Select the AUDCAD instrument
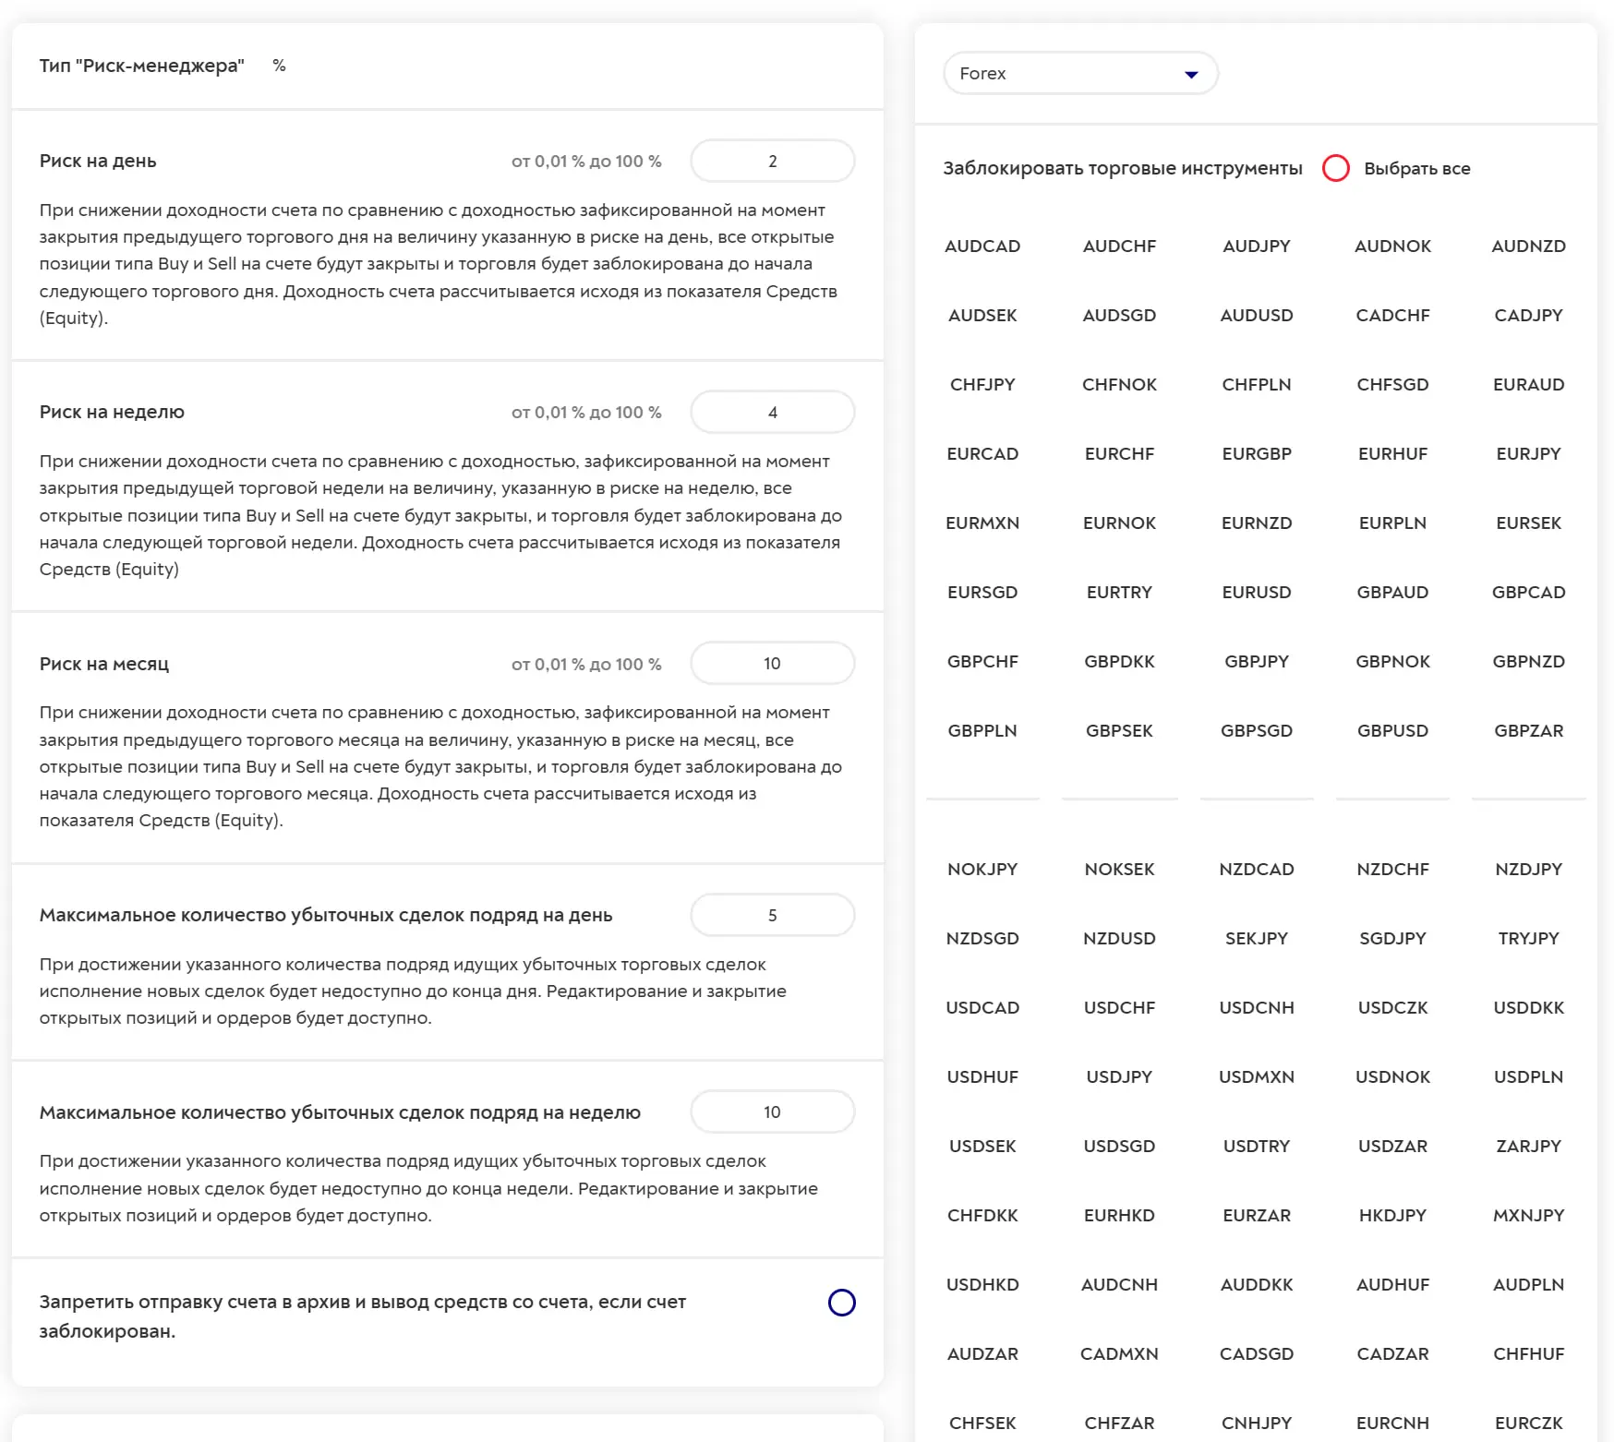This screenshot has width=1614, height=1442. (x=982, y=246)
